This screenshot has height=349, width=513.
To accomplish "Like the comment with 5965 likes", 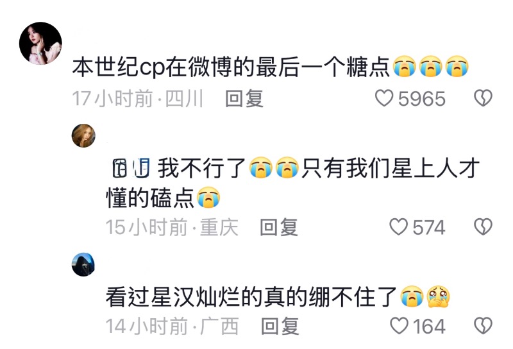I will click(384, 98).
